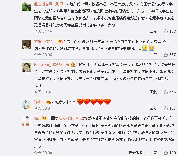Open user 但屈指西风几时来_ profile name
Viewport: 178px width, 156px height.
[x=50, y=4]
